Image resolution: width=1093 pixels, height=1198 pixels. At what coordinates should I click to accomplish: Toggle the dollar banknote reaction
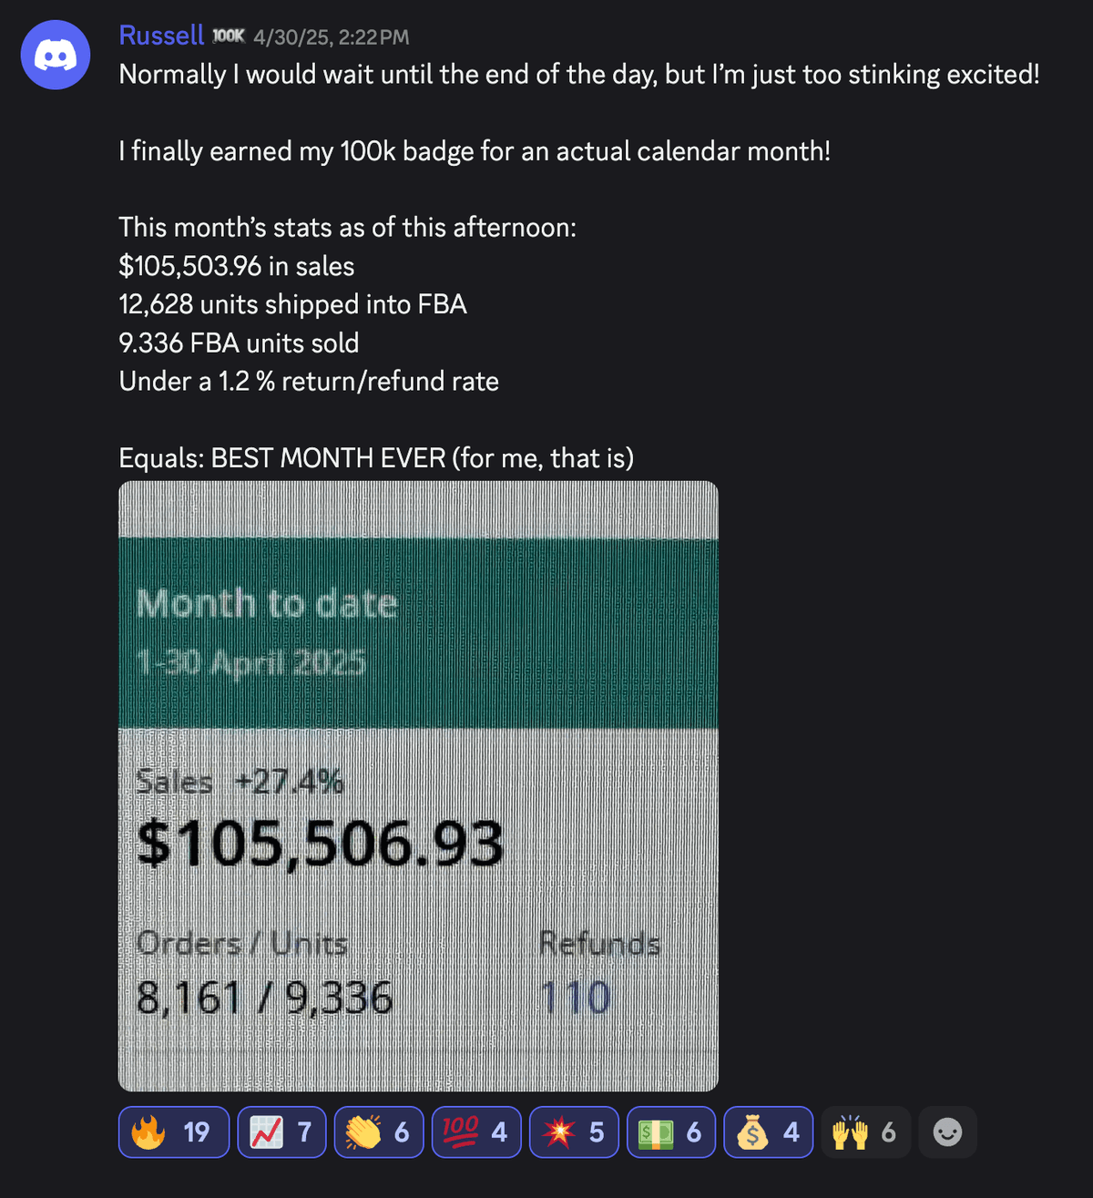(x=671, y=1131)
